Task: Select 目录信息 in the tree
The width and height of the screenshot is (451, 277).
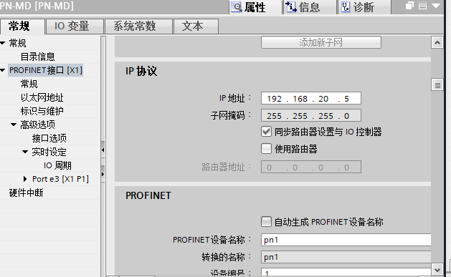Action: click(x=38, y=57)
